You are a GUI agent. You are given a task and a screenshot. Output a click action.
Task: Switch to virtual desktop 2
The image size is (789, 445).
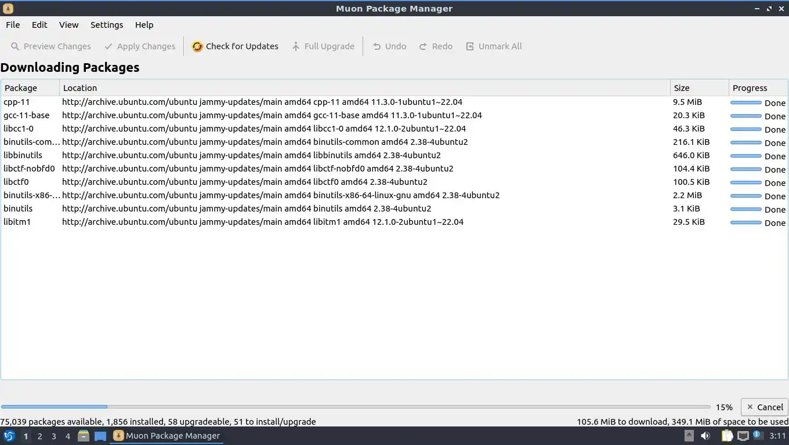[x=39, y=436]
